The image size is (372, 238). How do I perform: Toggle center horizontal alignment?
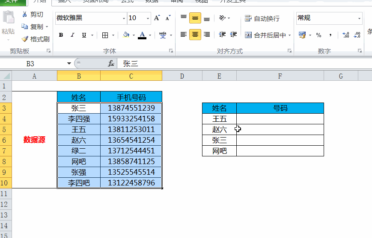pos(195,35)
